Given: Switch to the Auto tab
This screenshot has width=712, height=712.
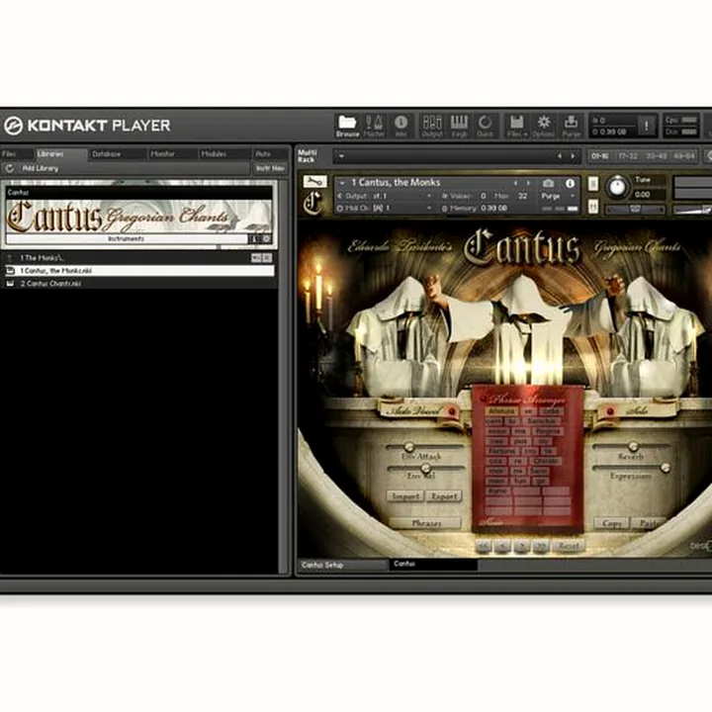Looking at the screenshot, I should tap(270, 154).
